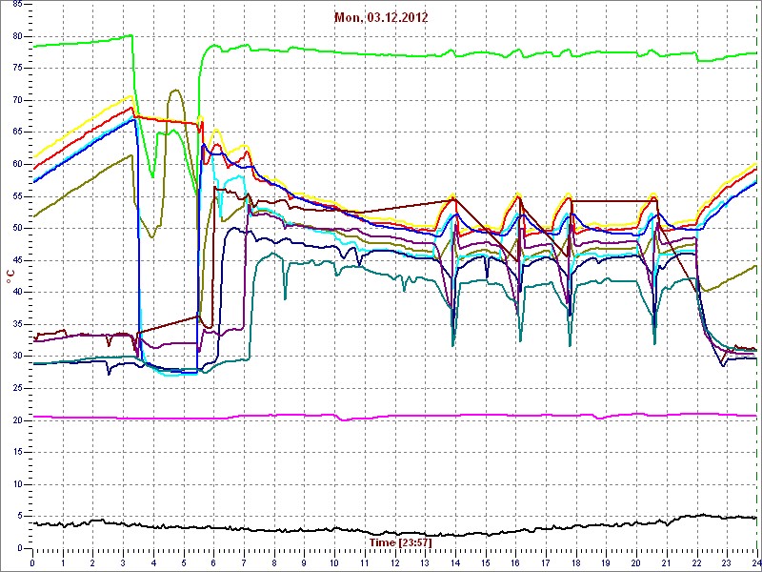This screenshot has width=762, height=572.
Task: Click hour '8' on the time axis
Action: tap(274, 562)
